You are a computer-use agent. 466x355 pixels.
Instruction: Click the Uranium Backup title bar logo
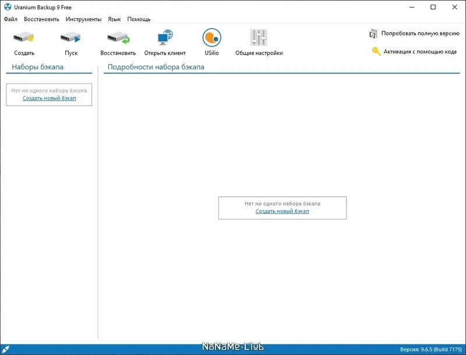point(8,7)
